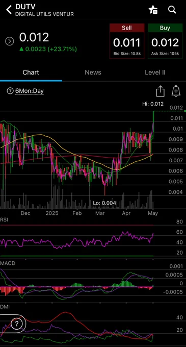Viewport: 186px width, 347px height.
Task: Switch to the Chart tab
Action: pyautogui.click(x=31, y=72)
